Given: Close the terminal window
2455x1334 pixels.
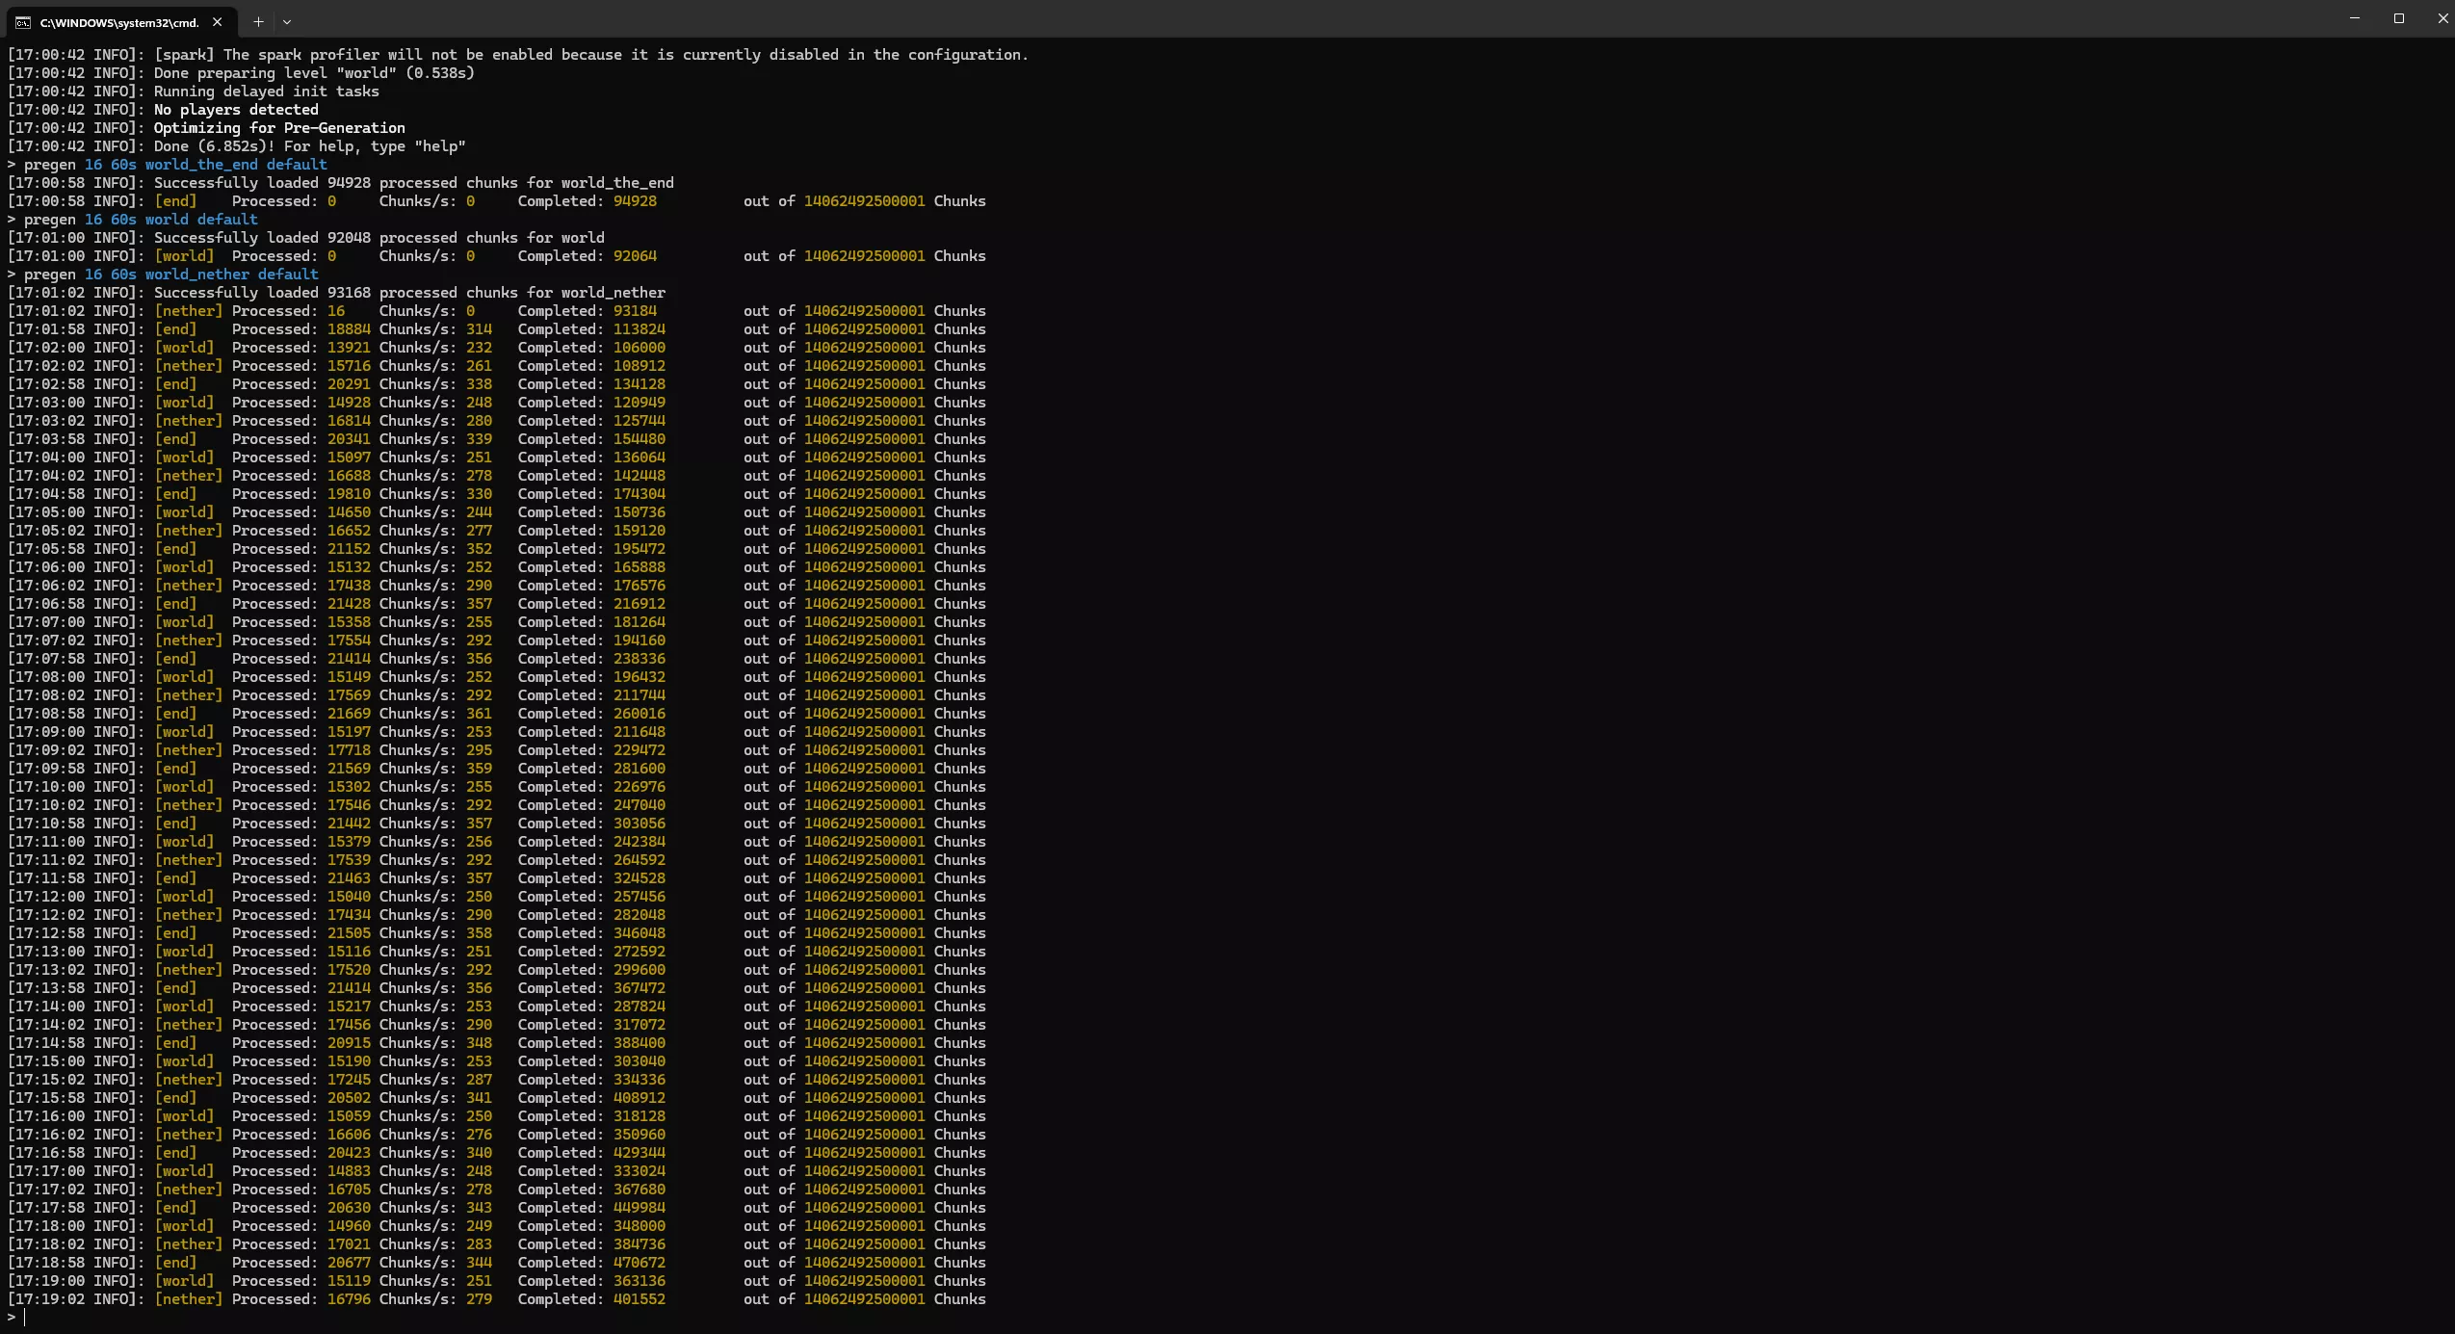Looking at the screenshot, I should click(2442, 18).
